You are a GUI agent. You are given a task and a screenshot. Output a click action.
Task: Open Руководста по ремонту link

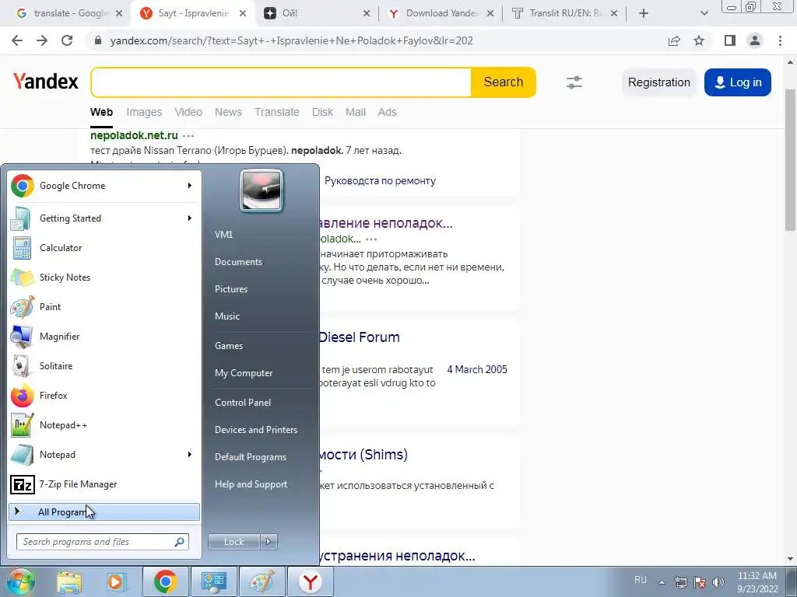coord(380,180)
